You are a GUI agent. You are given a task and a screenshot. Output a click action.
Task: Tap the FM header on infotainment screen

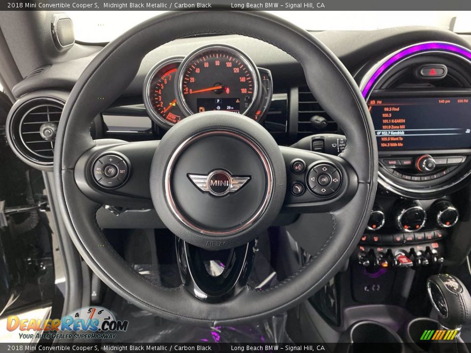click(x=379, y=102)
